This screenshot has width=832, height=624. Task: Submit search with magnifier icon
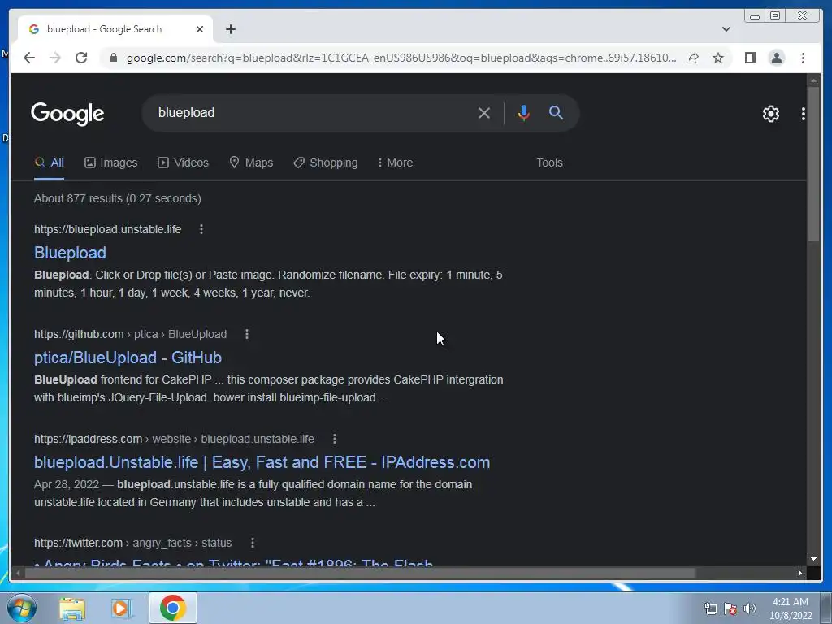coord(556,112)
